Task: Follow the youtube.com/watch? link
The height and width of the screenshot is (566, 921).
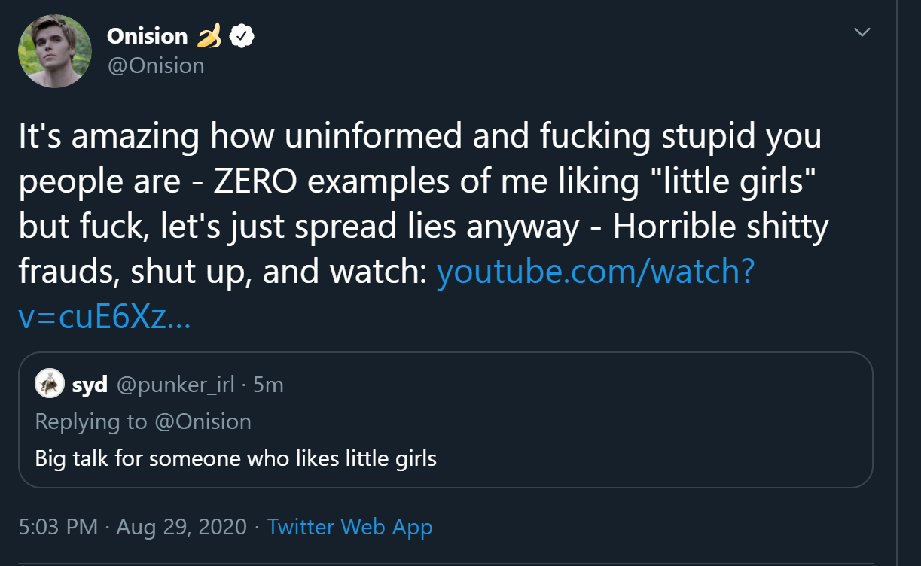Action: pos(596,272)
